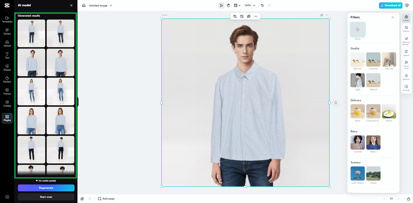Apply the Swiss scenery filter
This screenshot has width=413, height=203.
pyautogui.click(x=373, y=174)
